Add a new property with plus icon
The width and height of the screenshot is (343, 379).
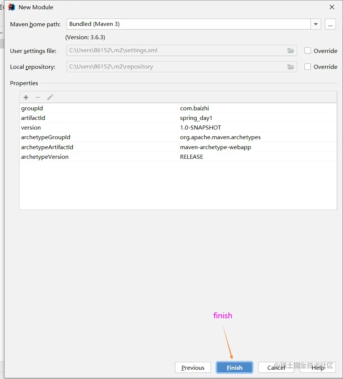pos(26,97)
